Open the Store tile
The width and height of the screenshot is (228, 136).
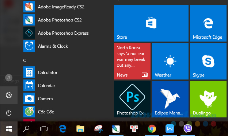point(151,23)
